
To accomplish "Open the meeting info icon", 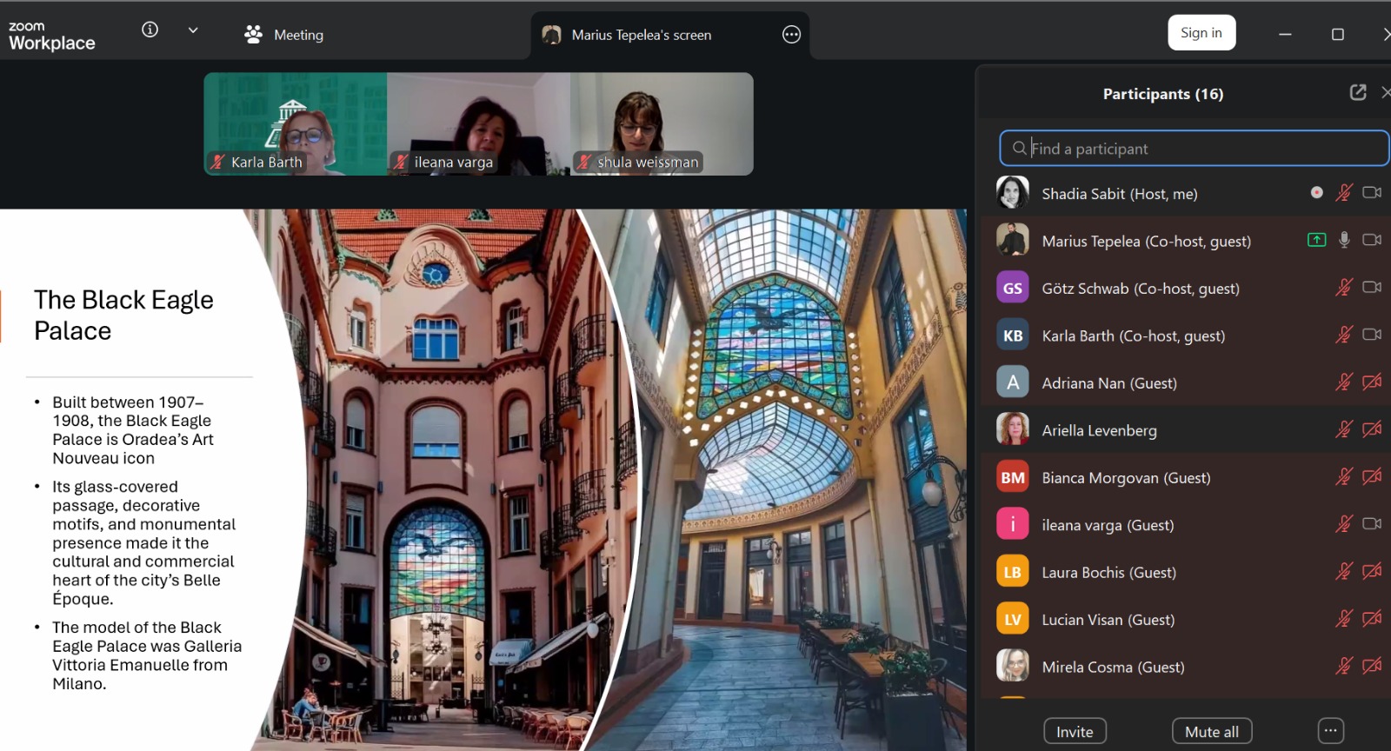I will (x=150, y=30).
